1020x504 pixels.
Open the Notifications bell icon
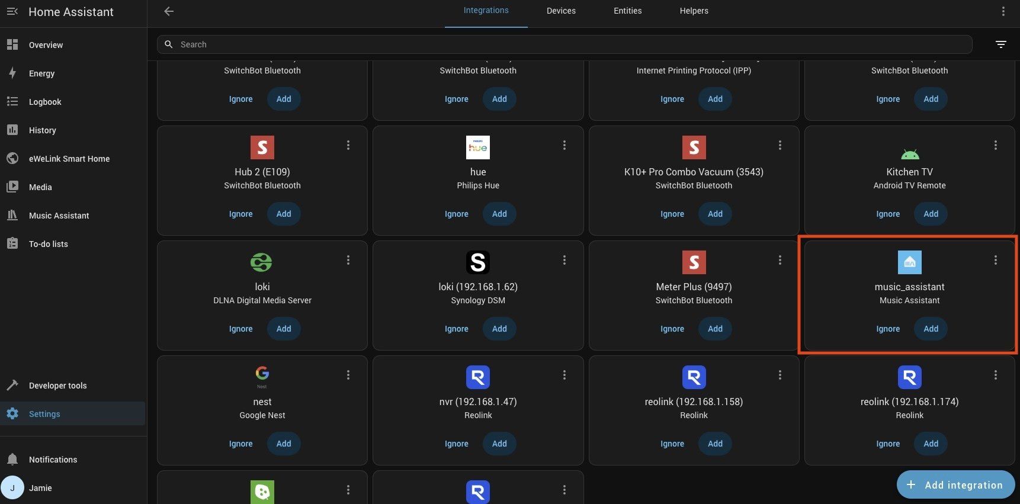tap(12, 460)
